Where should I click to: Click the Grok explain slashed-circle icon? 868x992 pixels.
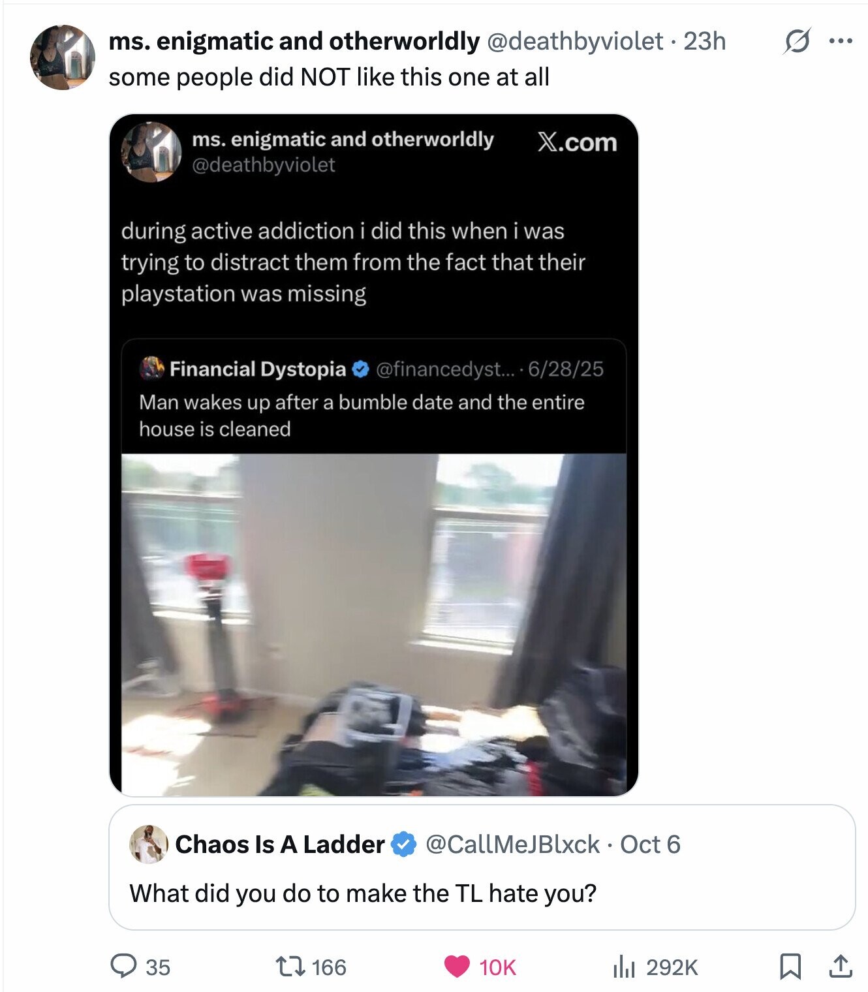point(798,42)
